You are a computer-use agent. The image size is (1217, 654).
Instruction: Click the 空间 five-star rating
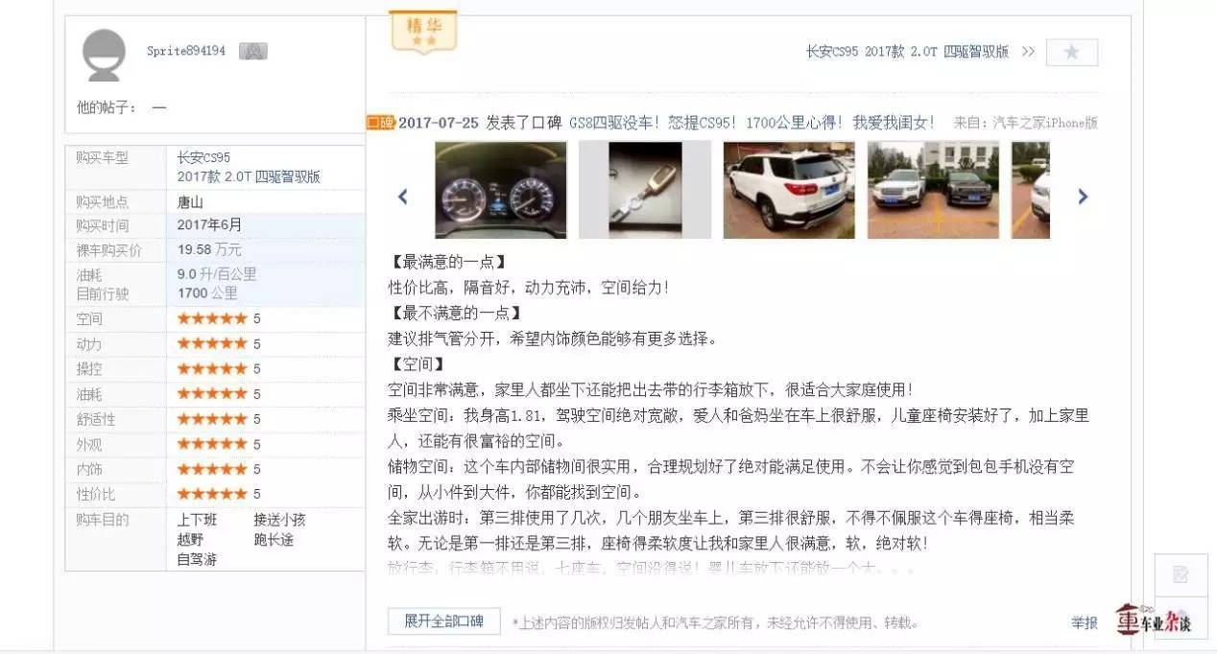coord(212,318)
